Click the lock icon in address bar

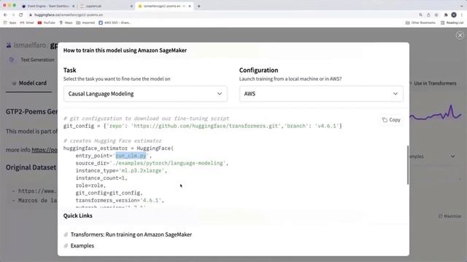click(x=31, y=15)
